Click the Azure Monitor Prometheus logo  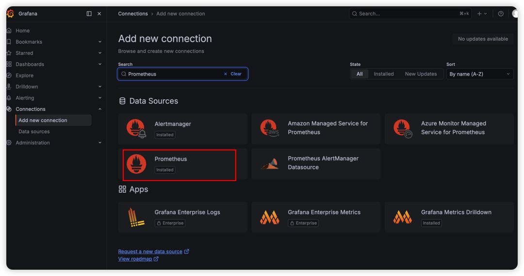coord(403,128)
